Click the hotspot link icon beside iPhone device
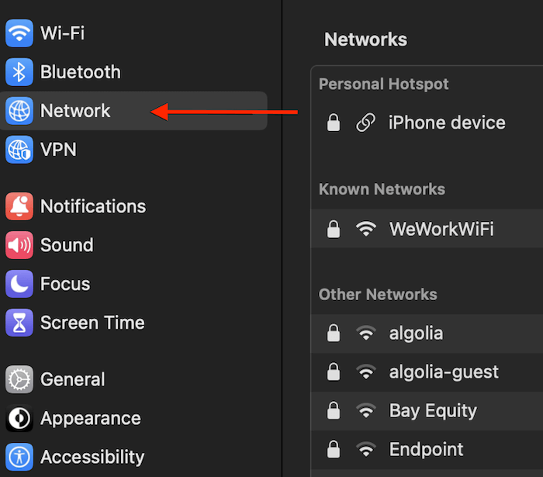This screenshot has height=477, width=543. click(365, 123)
